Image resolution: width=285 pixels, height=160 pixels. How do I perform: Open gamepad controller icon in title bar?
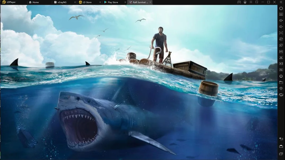[239, 2]
